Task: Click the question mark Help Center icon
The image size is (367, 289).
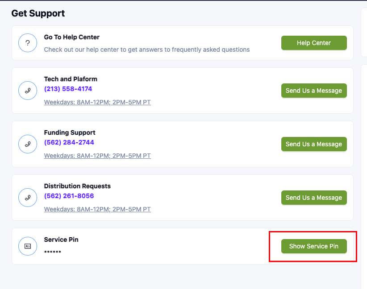Action: (x=28, y=43)
